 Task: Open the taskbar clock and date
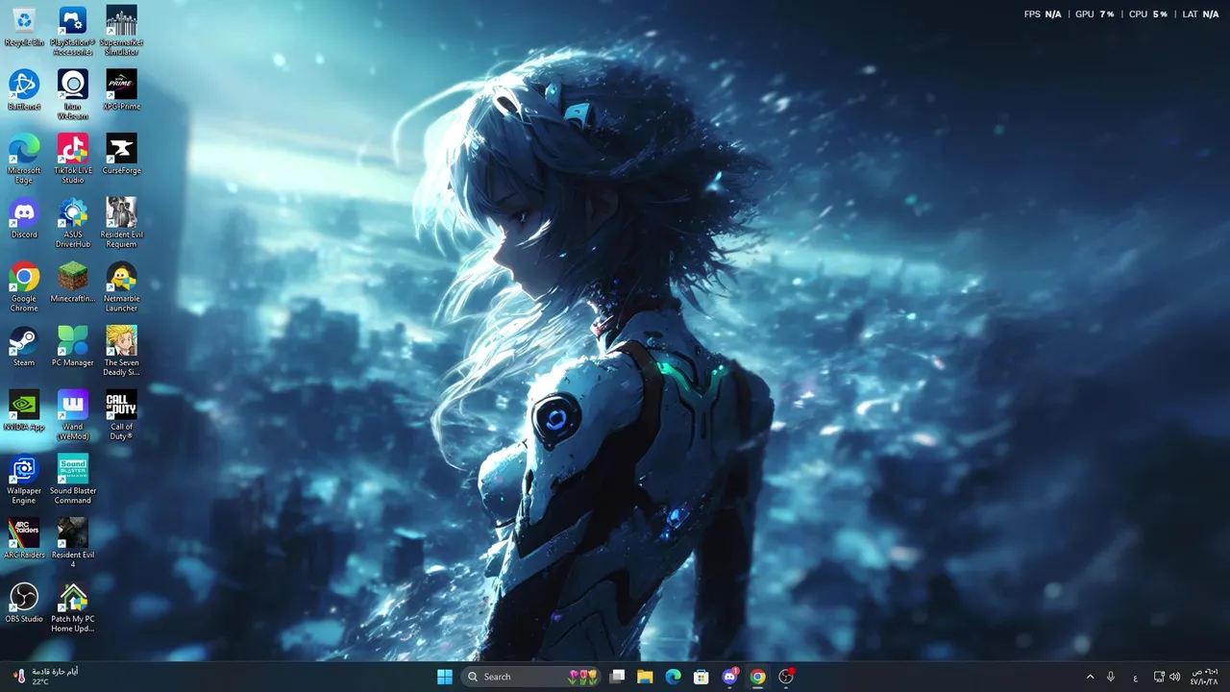point(1204,677)
